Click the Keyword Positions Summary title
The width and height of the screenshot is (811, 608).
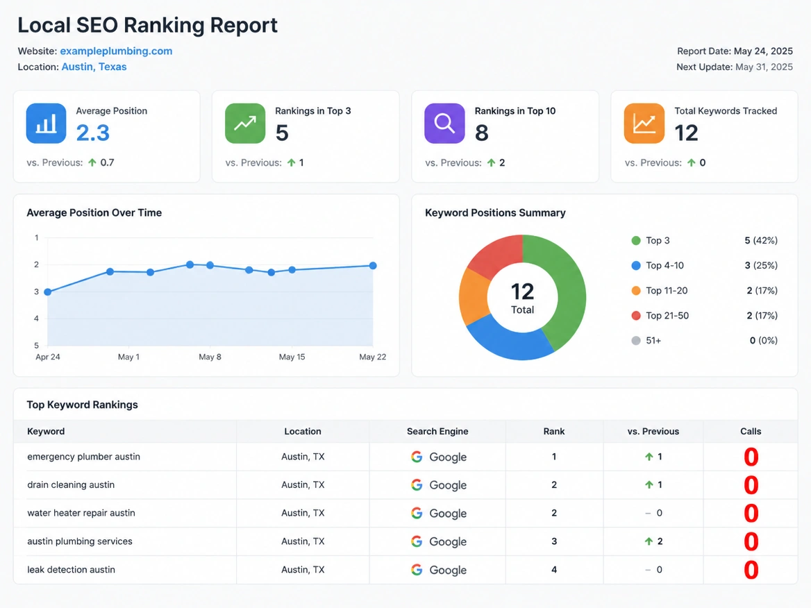[x=495, y=212]
